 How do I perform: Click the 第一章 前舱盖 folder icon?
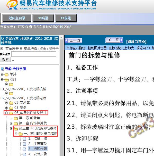(16, 118)
